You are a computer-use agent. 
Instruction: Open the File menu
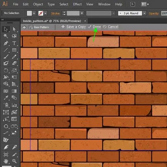(16, 4)
